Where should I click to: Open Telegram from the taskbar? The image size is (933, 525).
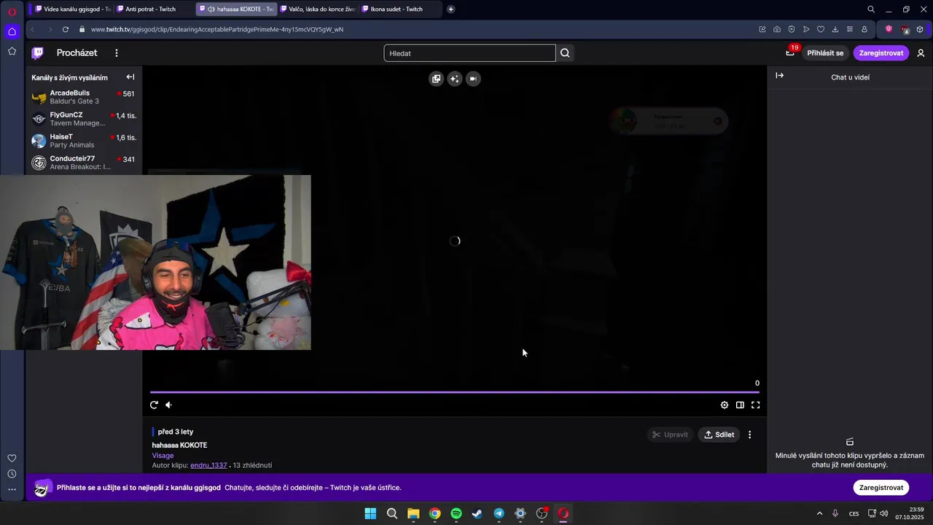click(x=499, y=513)
